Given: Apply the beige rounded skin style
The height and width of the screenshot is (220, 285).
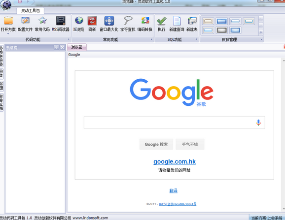Looking at the screenshot, I should (x=208, y=21).
